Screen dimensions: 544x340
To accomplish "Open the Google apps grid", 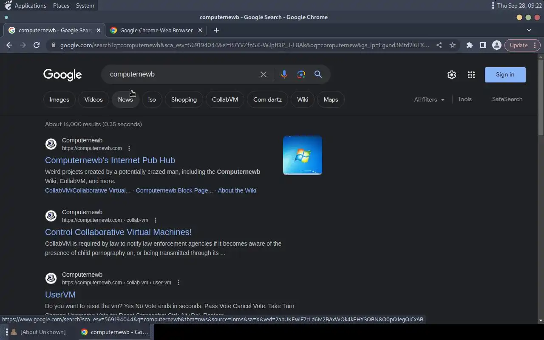I will (471, 75).
